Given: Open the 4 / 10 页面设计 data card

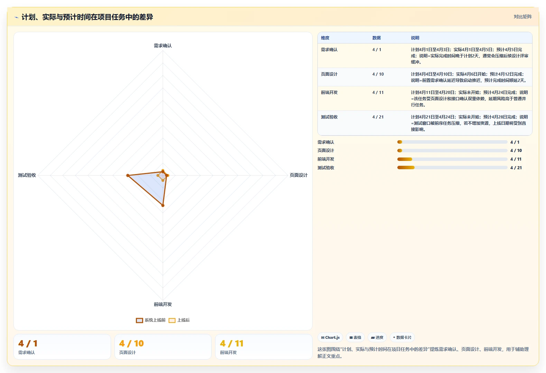Looking at the screenshot, I should click(163, 347).
